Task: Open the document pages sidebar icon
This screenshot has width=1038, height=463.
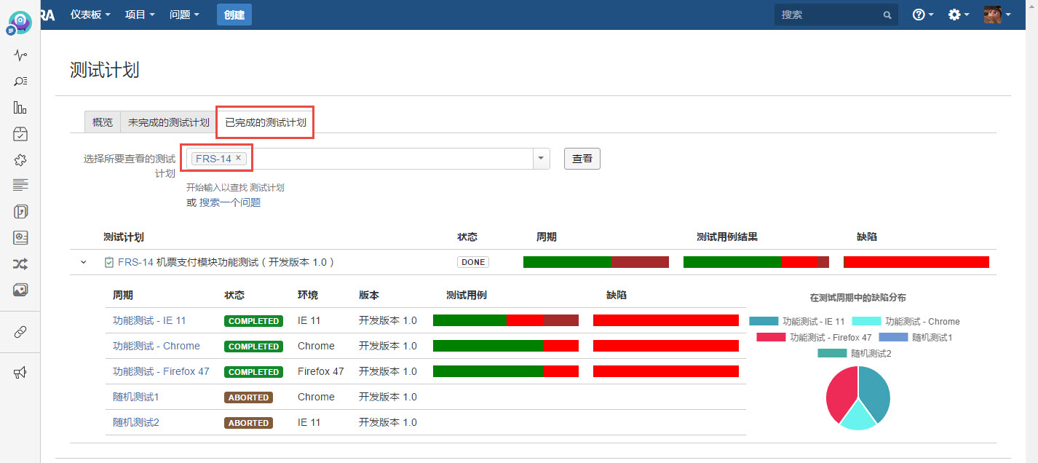Action: pyautogui.click(x=20, y=212)
